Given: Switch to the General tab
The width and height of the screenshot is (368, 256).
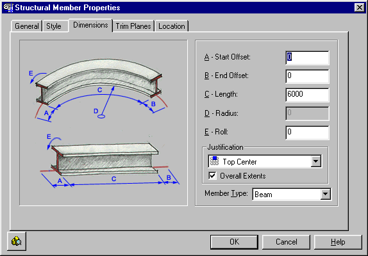Looking at the screenshot, I should pyautogui.click(x=26, y=26).
